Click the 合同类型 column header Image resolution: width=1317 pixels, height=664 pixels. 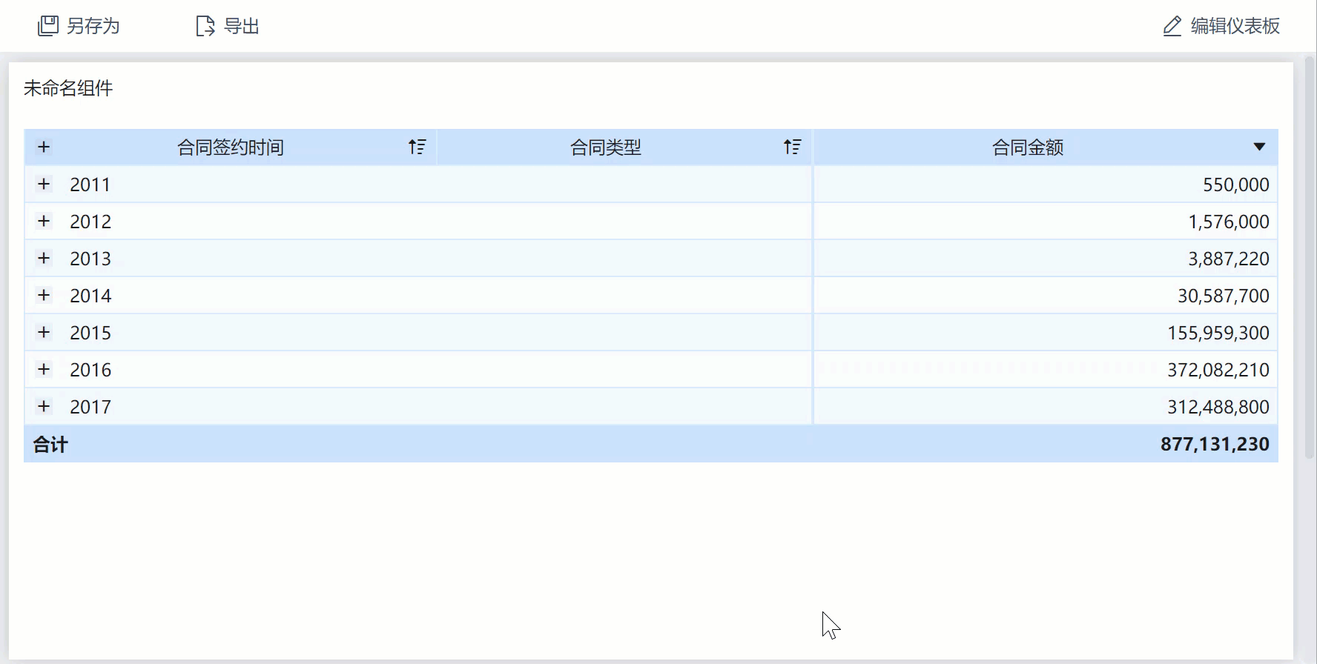click(x=606, y=147)
